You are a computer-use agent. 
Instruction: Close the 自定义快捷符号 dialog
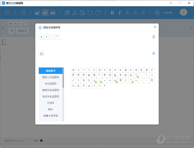click(x=155, y=27)
